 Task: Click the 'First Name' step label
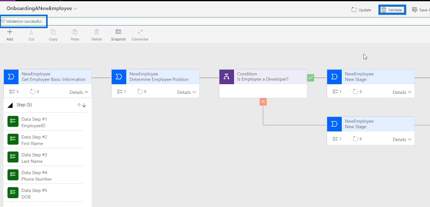pos(32,144)
